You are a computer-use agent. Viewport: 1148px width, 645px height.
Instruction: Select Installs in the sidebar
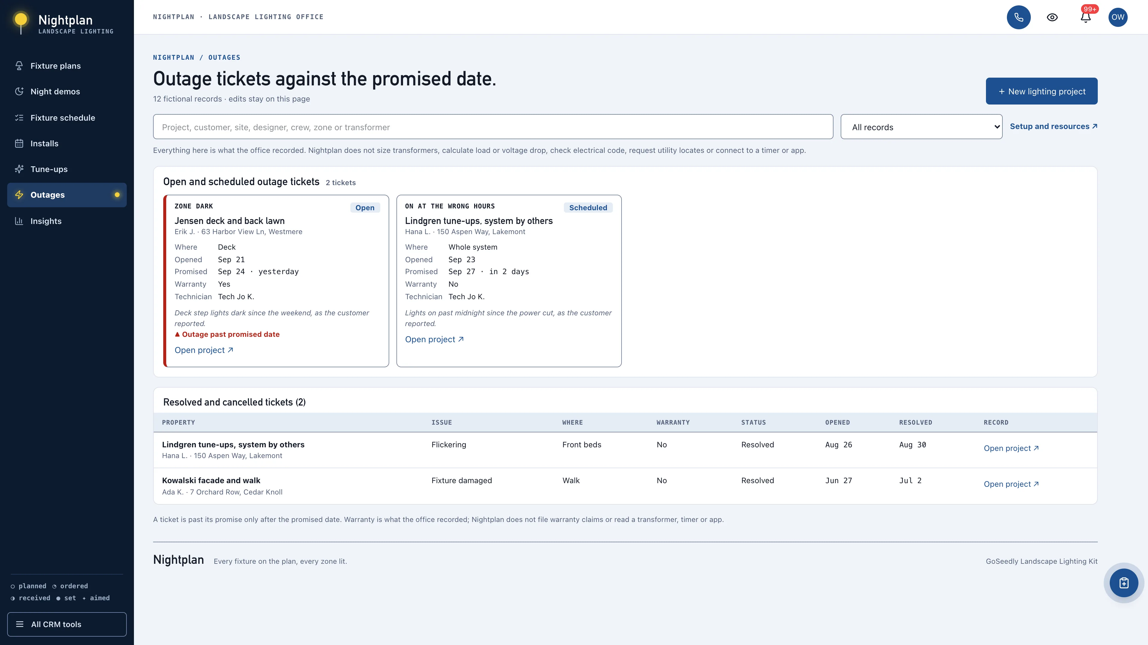coord(67,143)
